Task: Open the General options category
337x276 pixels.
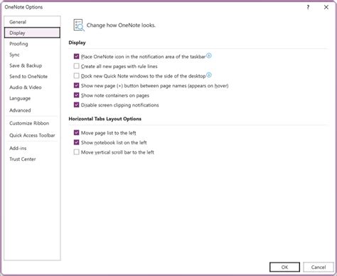Action: [x=32, y=22]
